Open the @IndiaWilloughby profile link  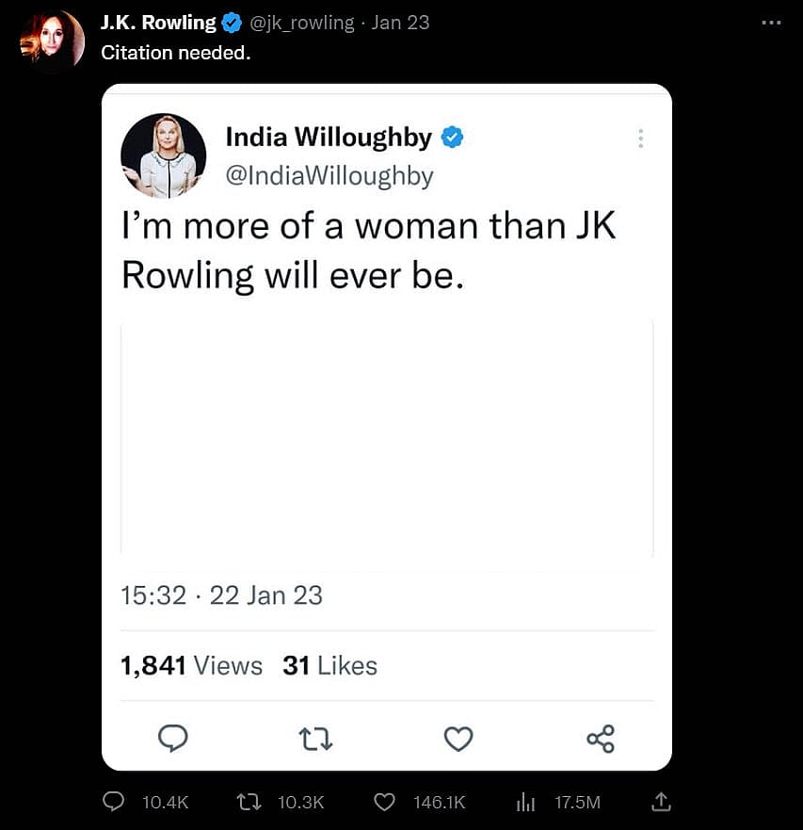pos(329,175)
